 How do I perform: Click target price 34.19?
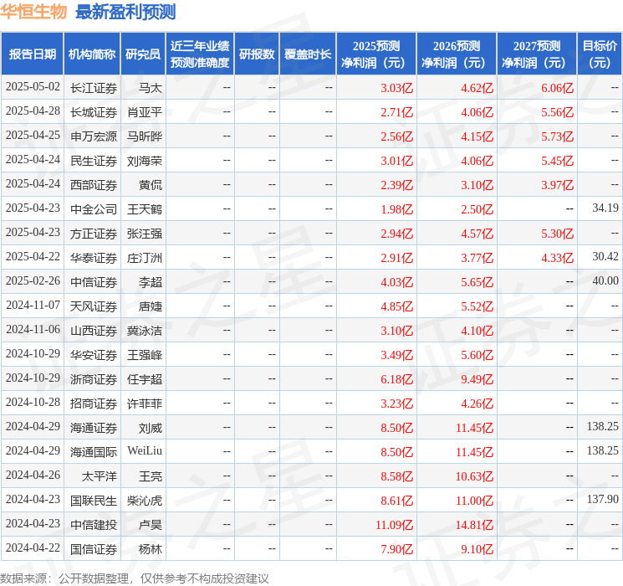[x=605, y=208]
